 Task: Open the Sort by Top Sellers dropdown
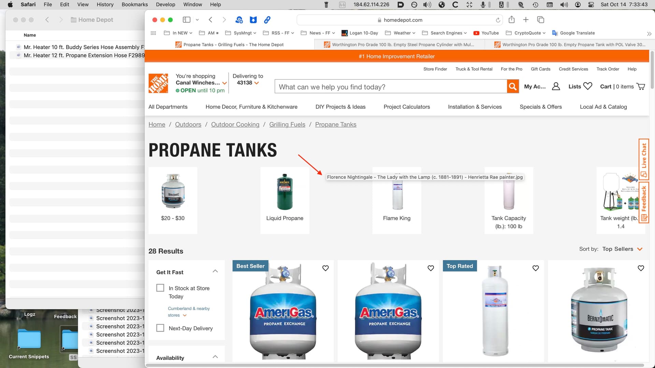[x=622, y=249]
